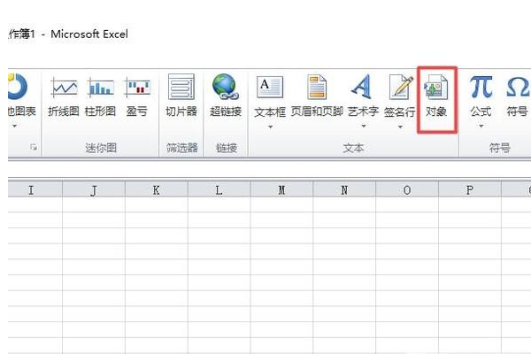
Task: Expand the Equation dropdown arrow
Action: [481, 127]
